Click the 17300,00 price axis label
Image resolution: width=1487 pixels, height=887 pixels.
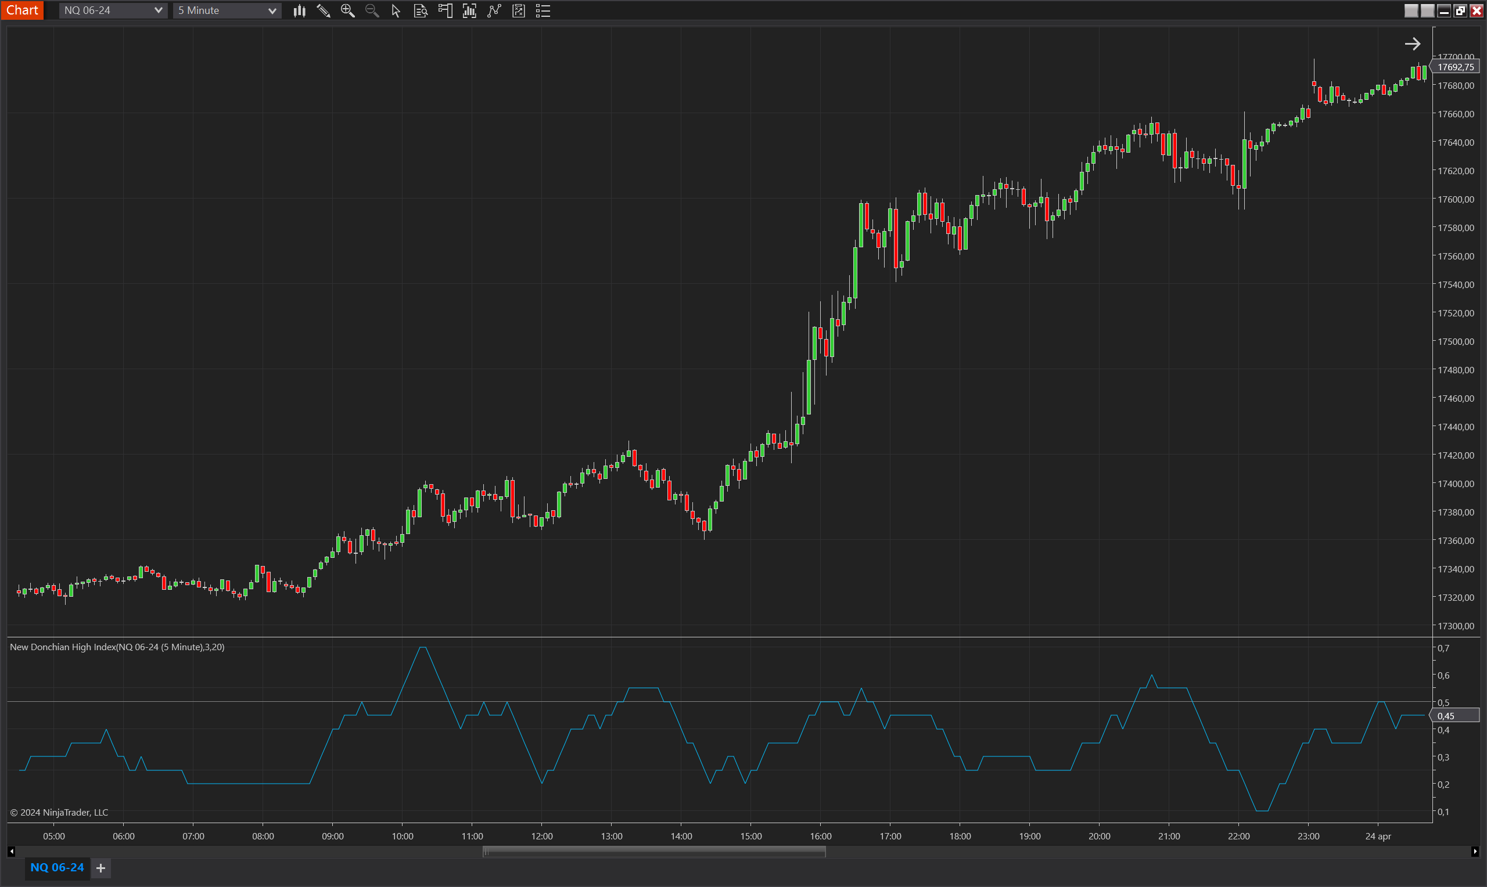click(x=1455, y=626)
